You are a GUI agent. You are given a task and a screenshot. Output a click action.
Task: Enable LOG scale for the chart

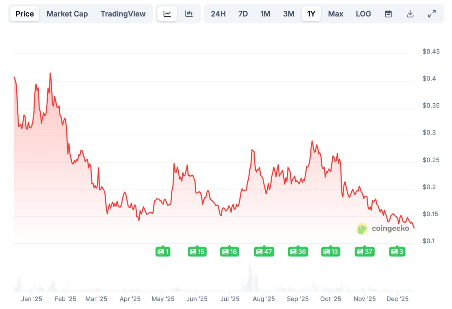tap(363, 14)
